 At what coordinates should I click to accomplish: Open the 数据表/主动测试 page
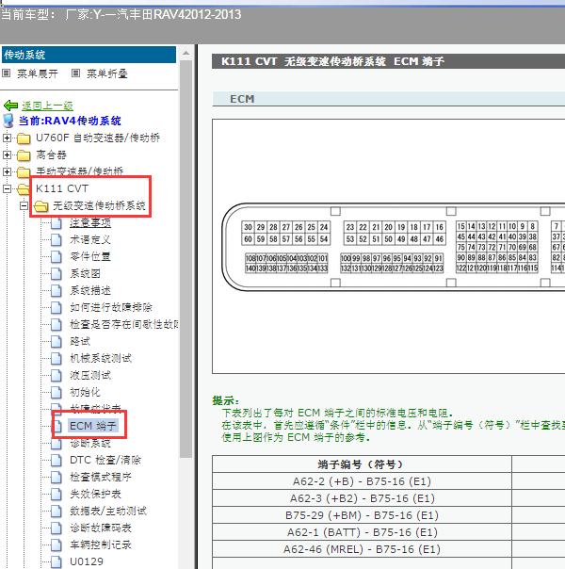coord(108,511)
